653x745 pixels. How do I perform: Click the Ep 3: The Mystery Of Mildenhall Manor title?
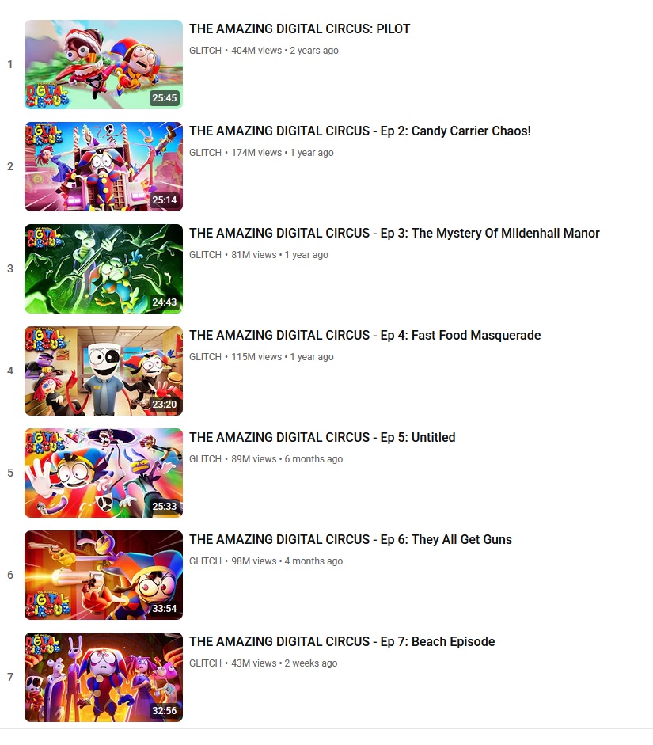coord(394,234)
